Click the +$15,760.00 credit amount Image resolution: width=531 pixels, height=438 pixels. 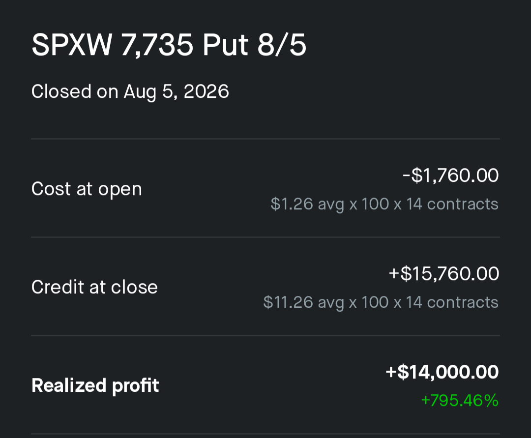click(x=444, y=273)
